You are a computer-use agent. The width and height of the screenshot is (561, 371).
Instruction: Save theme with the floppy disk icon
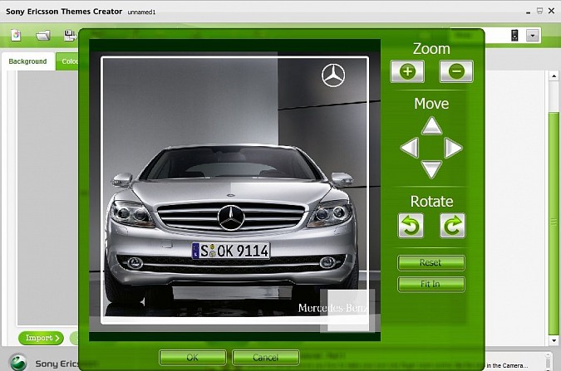[70, 36]
